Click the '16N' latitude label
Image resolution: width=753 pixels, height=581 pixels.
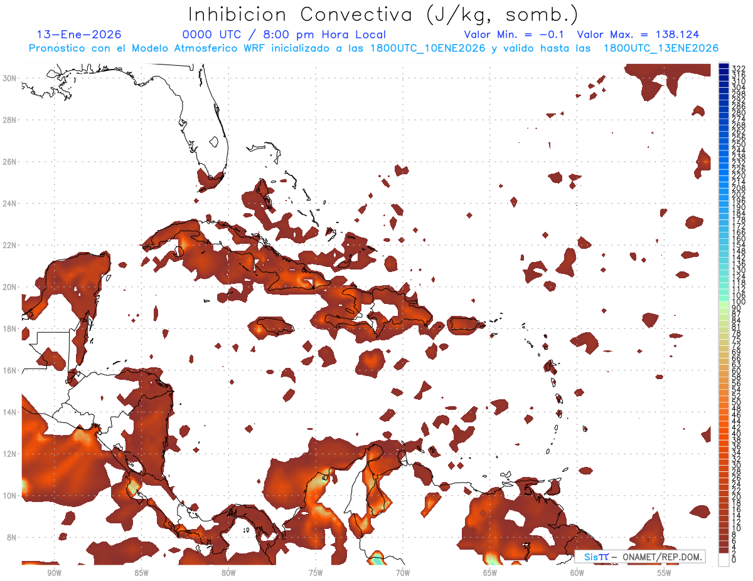[x=11, y=370]
